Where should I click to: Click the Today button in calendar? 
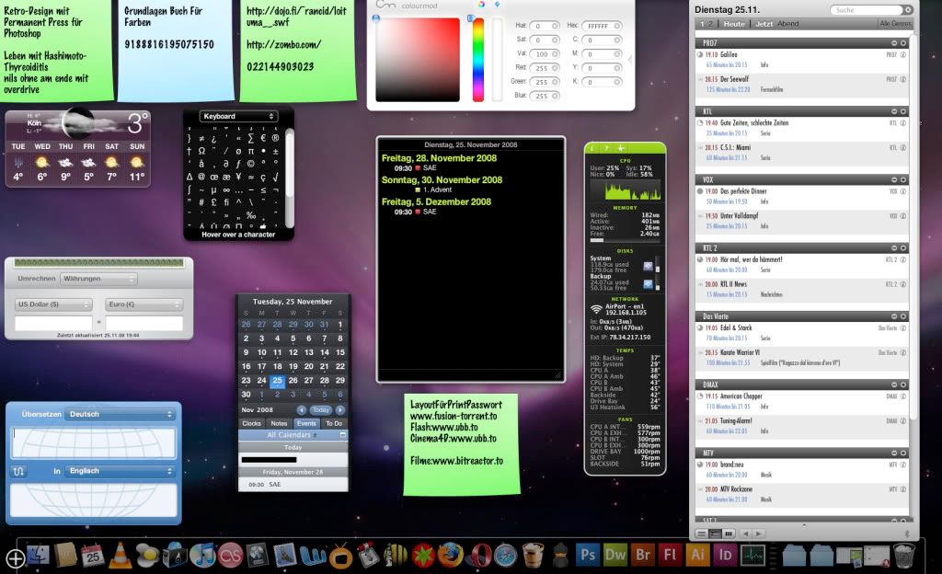point(320,409)
